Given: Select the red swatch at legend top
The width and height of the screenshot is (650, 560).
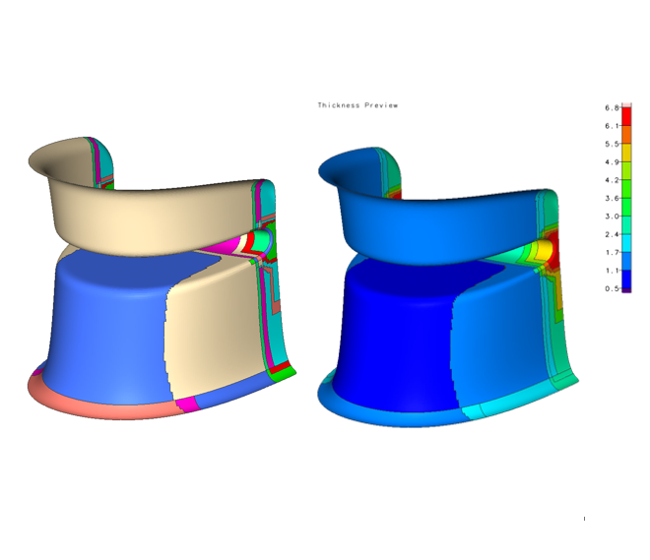Looking at the screenshot, I should click(x=625, y=116).
